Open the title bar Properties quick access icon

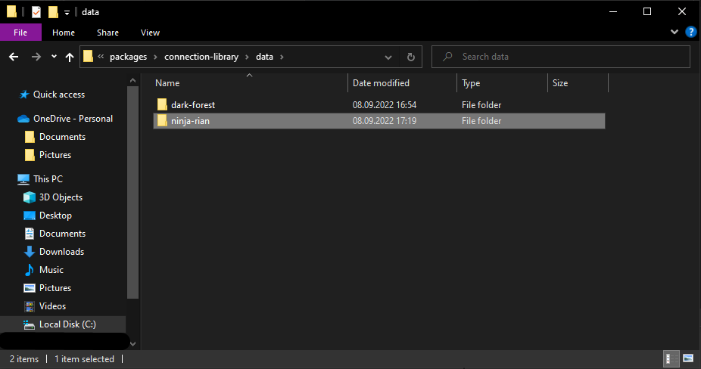[x=36, y=12]
